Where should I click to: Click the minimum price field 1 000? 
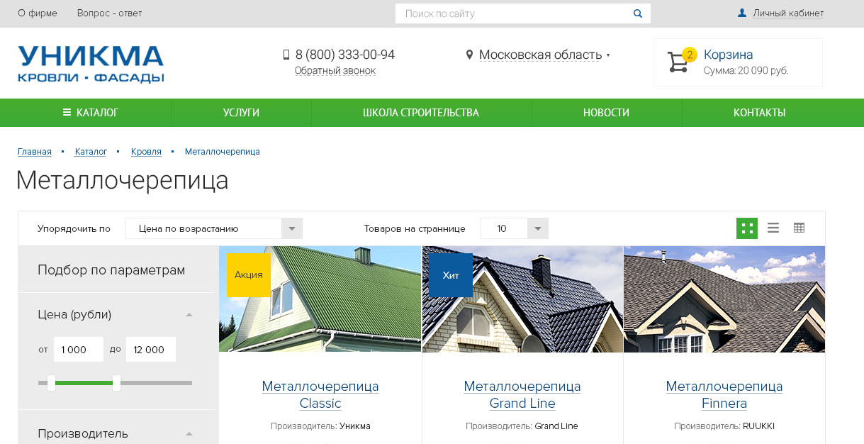click(79, 350)
